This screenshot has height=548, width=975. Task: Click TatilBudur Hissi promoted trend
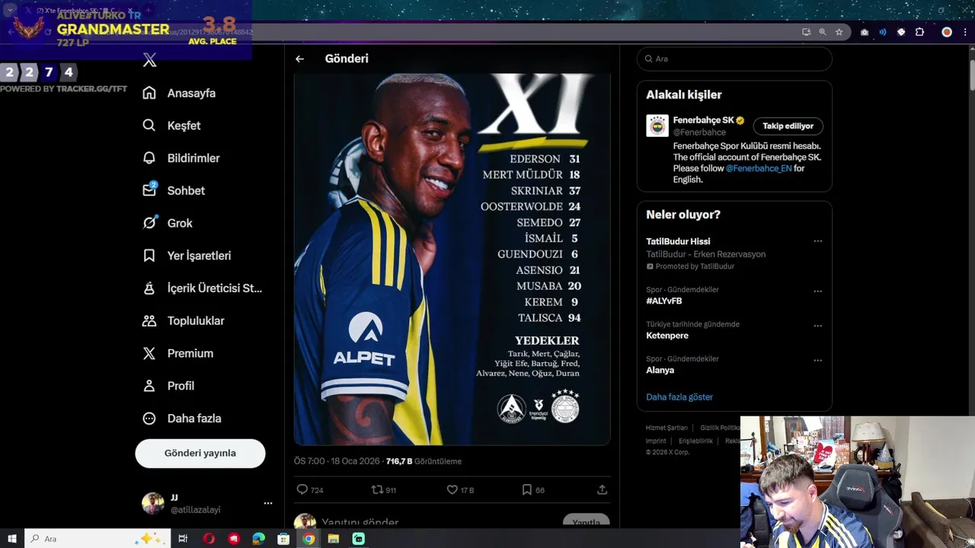(678, 241)
